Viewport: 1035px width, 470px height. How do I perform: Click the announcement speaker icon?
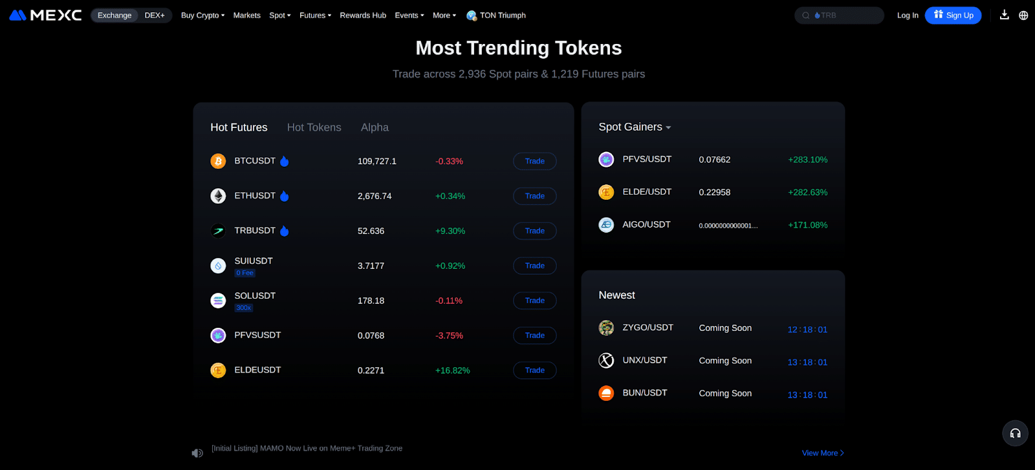197,453
